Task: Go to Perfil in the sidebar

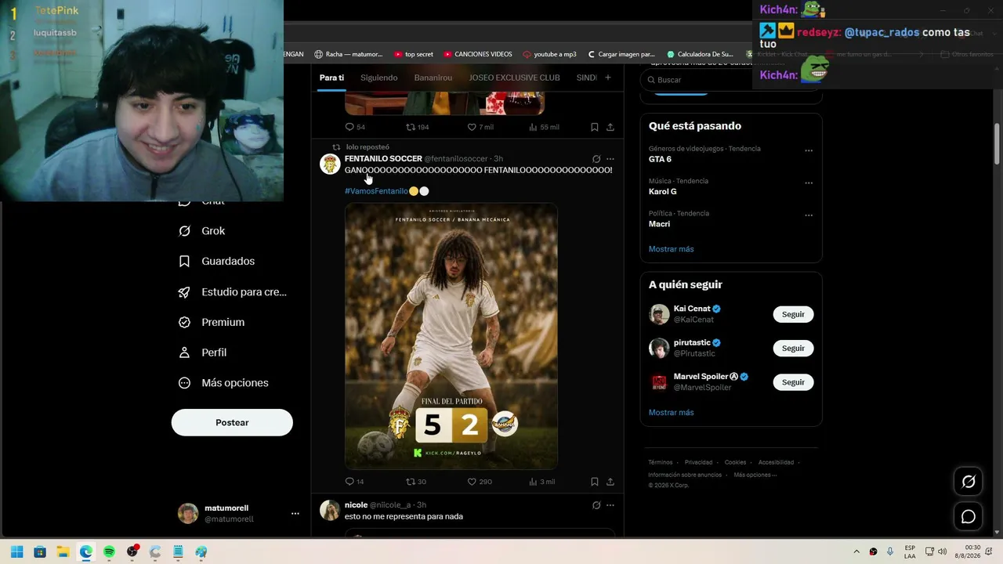Action: 202,352
